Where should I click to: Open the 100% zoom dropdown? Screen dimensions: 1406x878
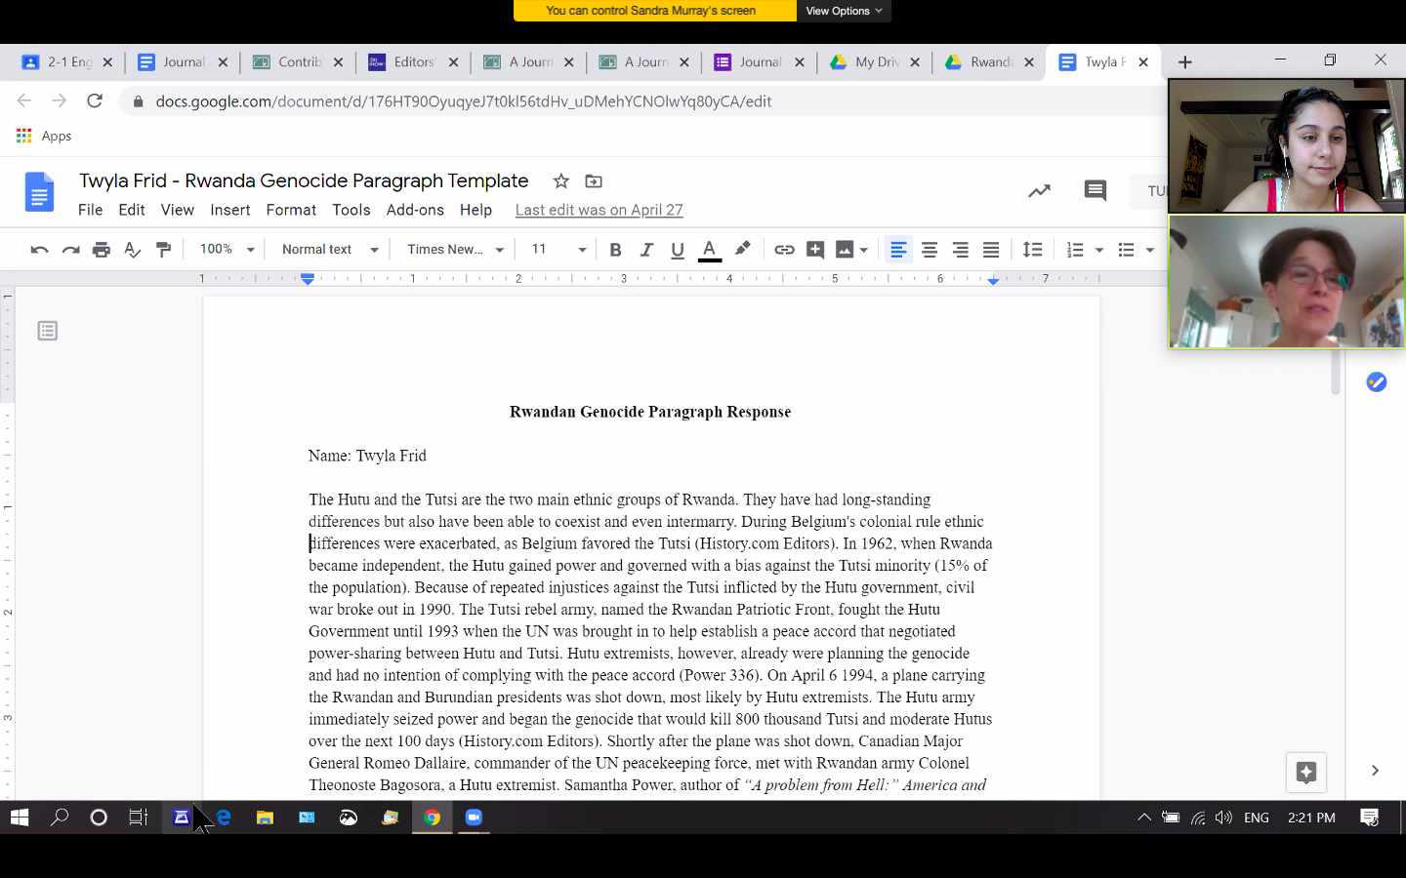click(x=227, y=250)
